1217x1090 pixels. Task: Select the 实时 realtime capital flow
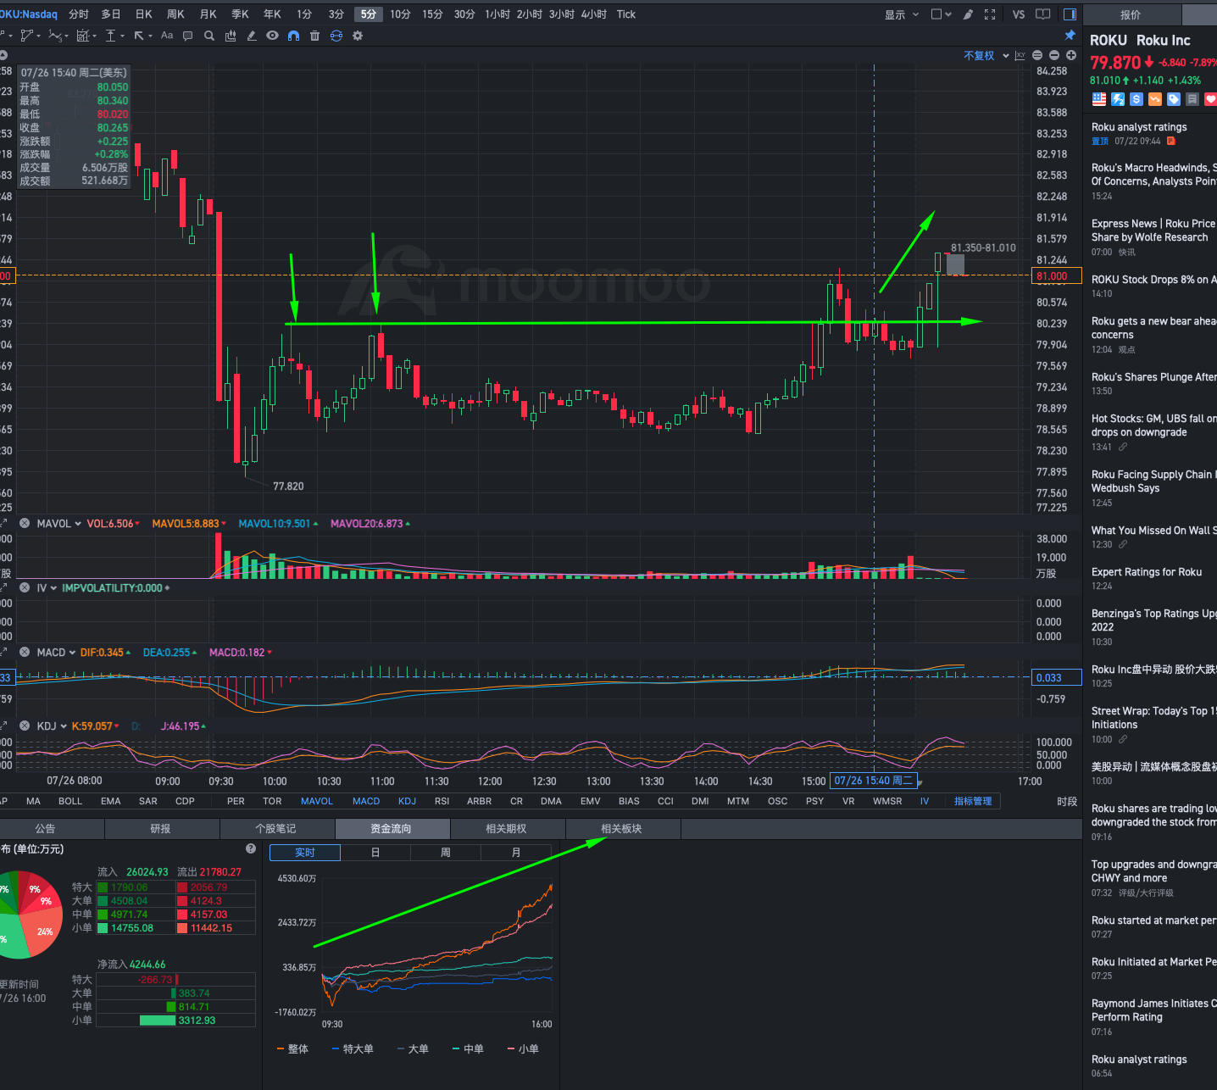coord(305,853)
